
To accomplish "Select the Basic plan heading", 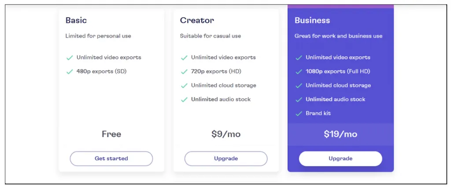I will (76, 20).
